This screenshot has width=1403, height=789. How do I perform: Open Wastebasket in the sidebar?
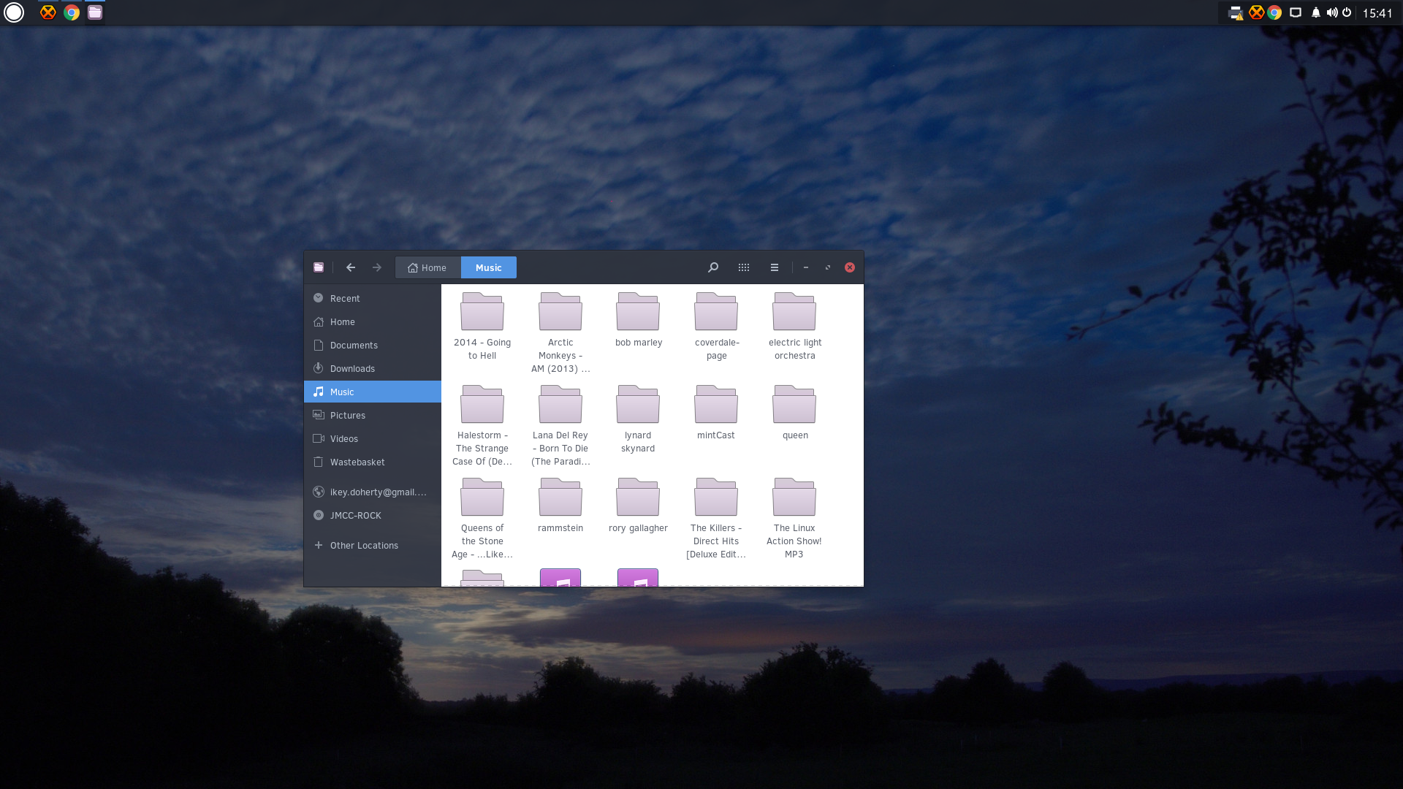[x=373, y=462]
